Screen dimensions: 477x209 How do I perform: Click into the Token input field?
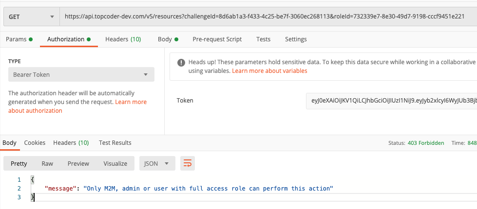coord(391,101)
